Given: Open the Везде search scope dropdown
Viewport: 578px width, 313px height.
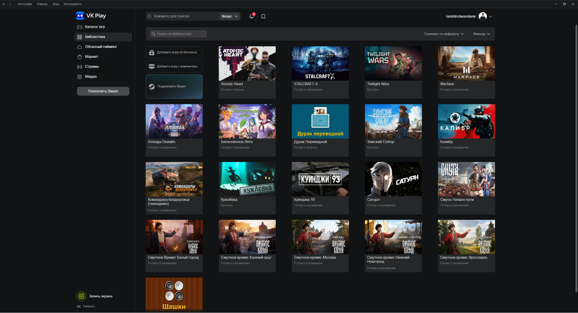Looking at the screenshot, I should [x=230, y=16].
